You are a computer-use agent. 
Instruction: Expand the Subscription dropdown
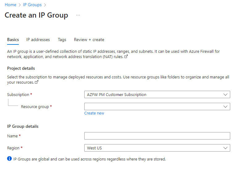[157, 94]
